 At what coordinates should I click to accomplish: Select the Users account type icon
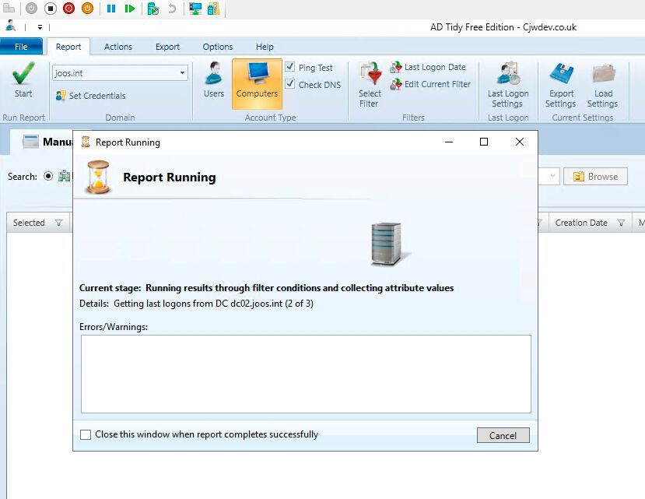click(212, 82)
